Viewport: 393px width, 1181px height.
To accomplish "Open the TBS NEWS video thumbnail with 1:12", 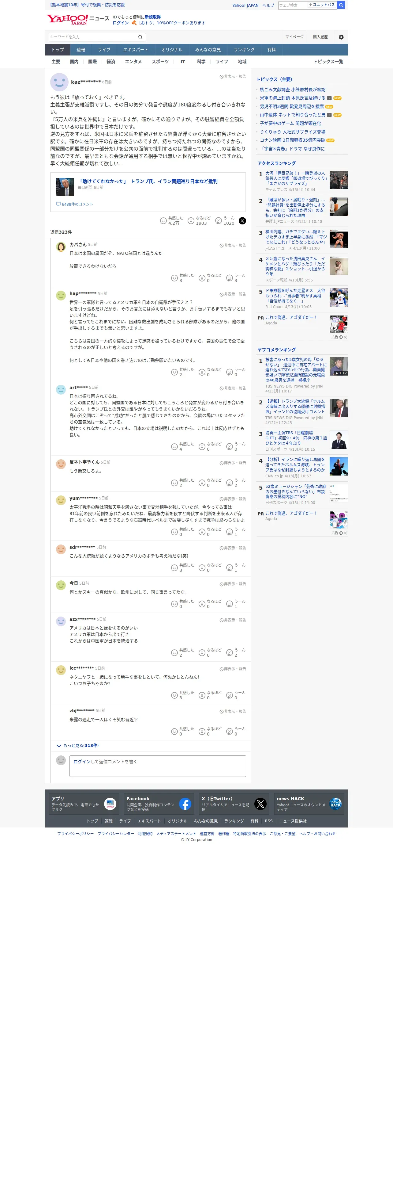I will pos(339,366).
